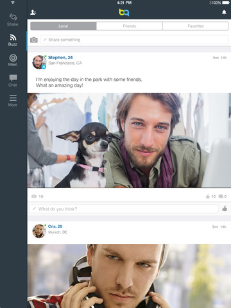The height and width of the screenshot is (308, 231).
Task: Click San Francisco, CA location text
Action: (x=65, y=63)
